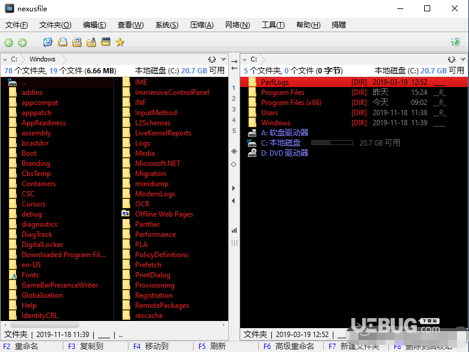This screenshot has width=469, height=352.
Task: Click F6 高级重命名 button
Action: (x=289, y=346)
